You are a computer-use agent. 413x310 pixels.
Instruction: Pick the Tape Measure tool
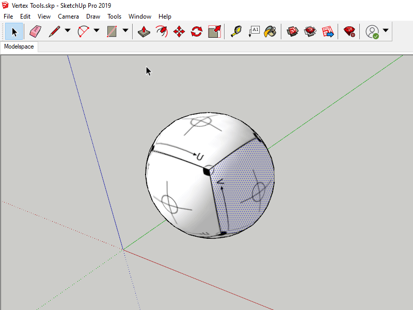(236, 32)
